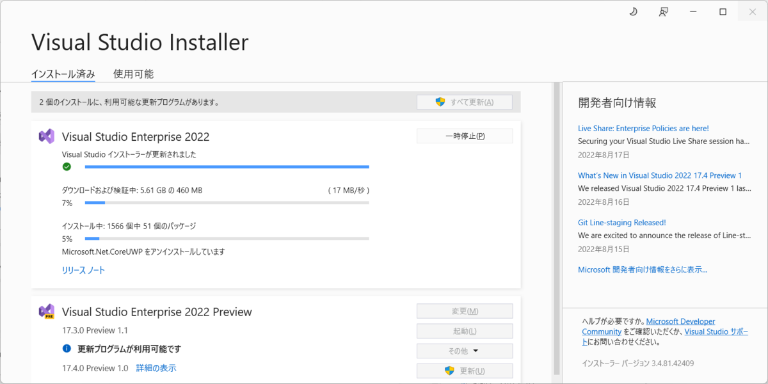Viewport: 768px width, 384px height.
Task: Click the green checkmark installer-updated icon
Action: (67, 167)
